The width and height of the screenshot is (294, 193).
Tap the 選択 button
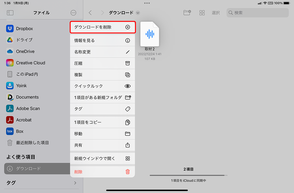coord(216,13)
